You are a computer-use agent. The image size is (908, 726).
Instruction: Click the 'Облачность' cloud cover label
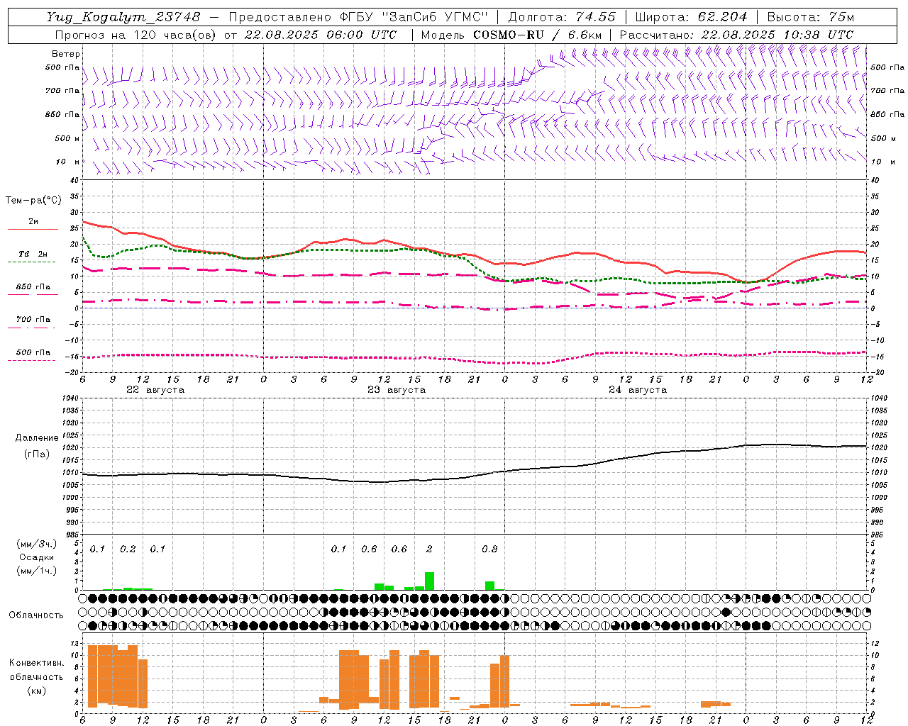click(x=36, y=615)
